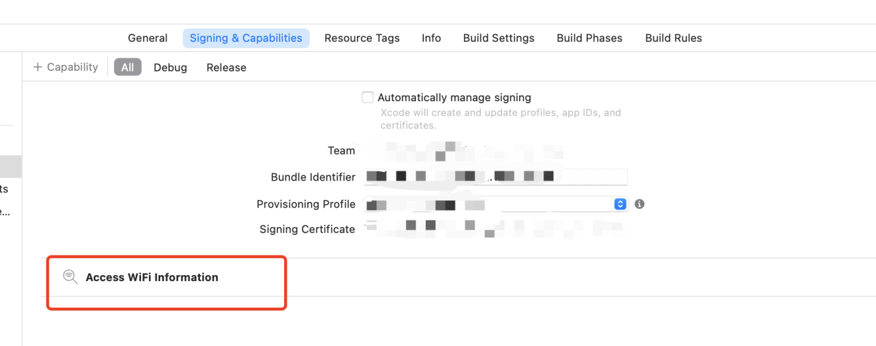Show All configurations filter
Viewport: 876px width, 346px height.
[x=128, y=67]
